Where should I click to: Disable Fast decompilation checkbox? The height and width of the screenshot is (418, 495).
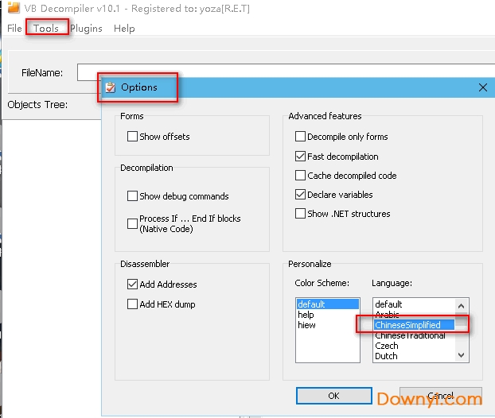pos(301,157)
